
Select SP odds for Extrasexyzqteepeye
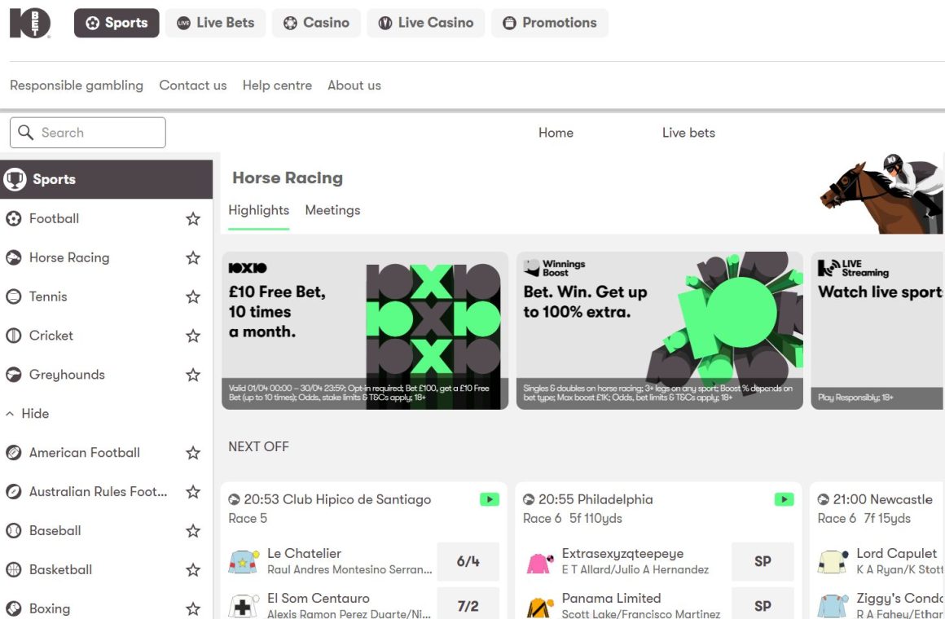(763, 562)
